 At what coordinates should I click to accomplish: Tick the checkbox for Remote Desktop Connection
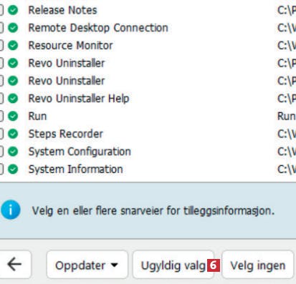1,28
